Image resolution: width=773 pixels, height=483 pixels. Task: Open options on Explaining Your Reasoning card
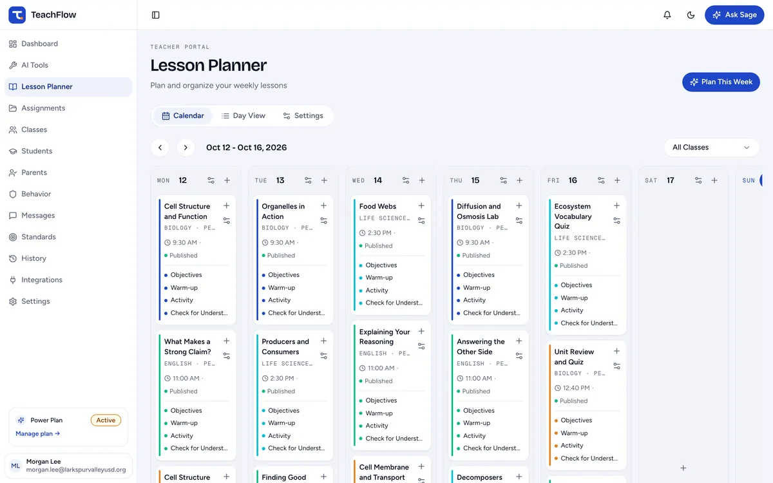click(x=421, y=346)
